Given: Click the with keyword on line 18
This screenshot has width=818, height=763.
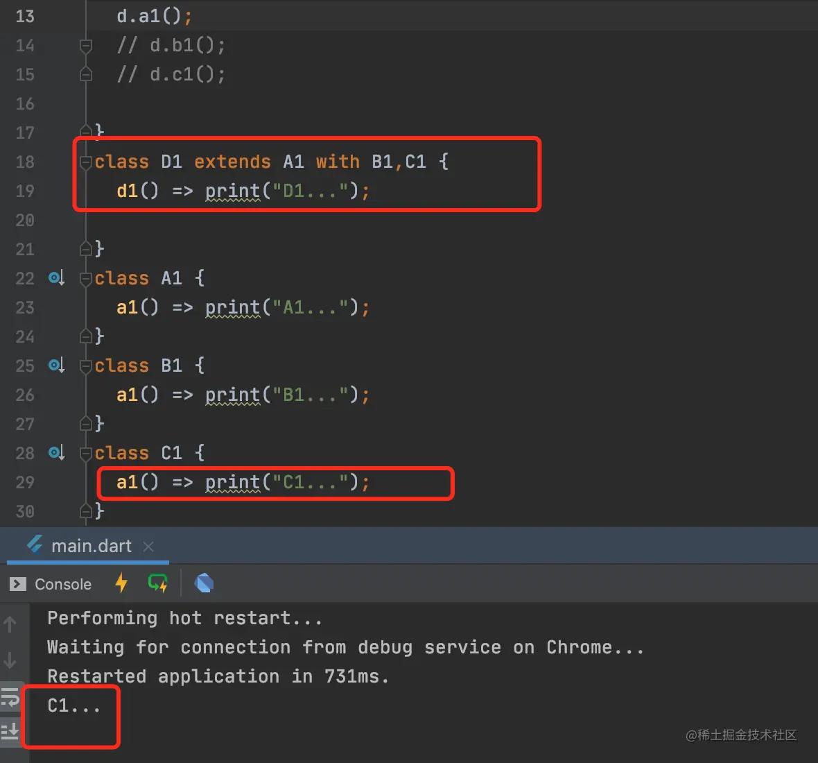Looking at the screenshot, I should 338,162.
